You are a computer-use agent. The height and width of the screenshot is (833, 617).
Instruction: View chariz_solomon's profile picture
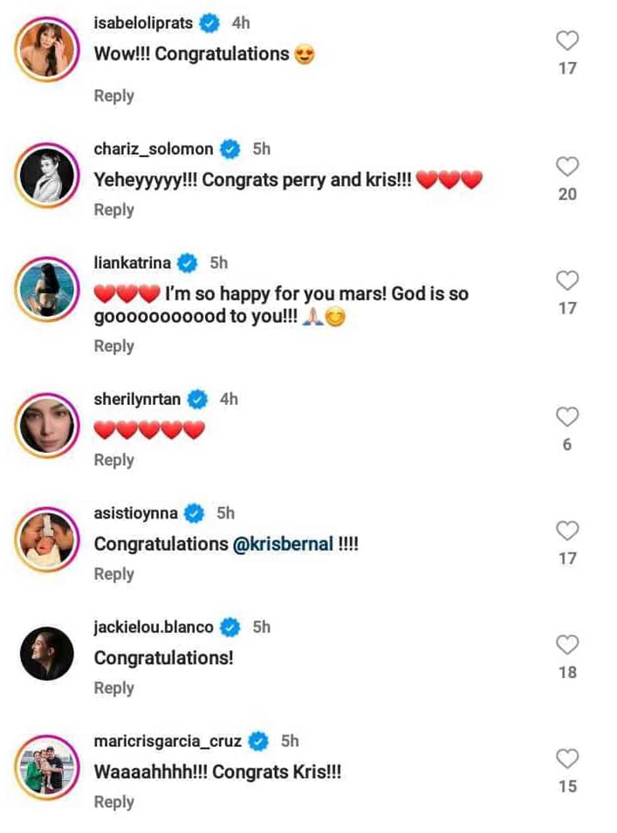pyautogui.click(x=47, y=175)
